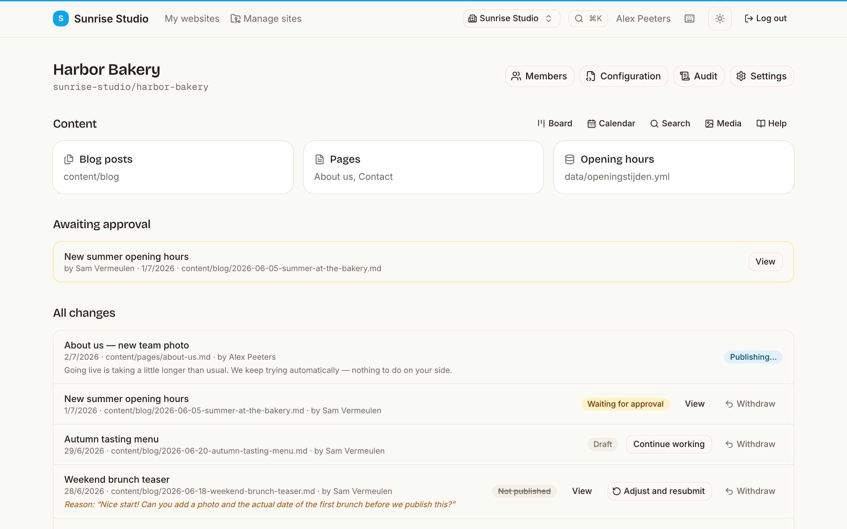
Task: Click the Not published badge
Action: point(524,491)
